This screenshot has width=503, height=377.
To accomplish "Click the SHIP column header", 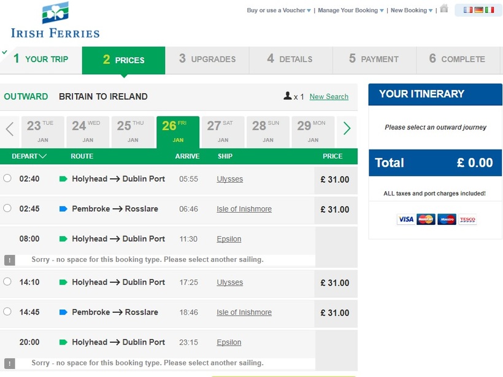I will point(225,156).
